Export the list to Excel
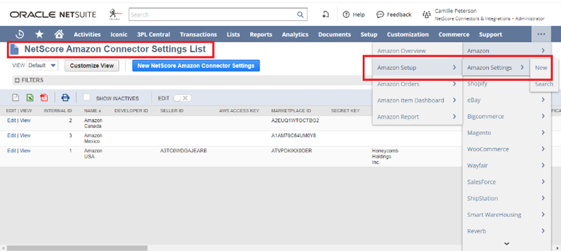The width and height of the screenshot is (561, 251). [30, 98]
